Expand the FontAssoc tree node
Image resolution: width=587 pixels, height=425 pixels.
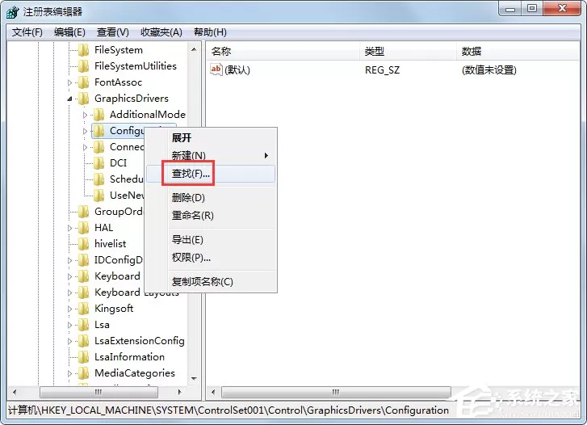coord(69,82)
